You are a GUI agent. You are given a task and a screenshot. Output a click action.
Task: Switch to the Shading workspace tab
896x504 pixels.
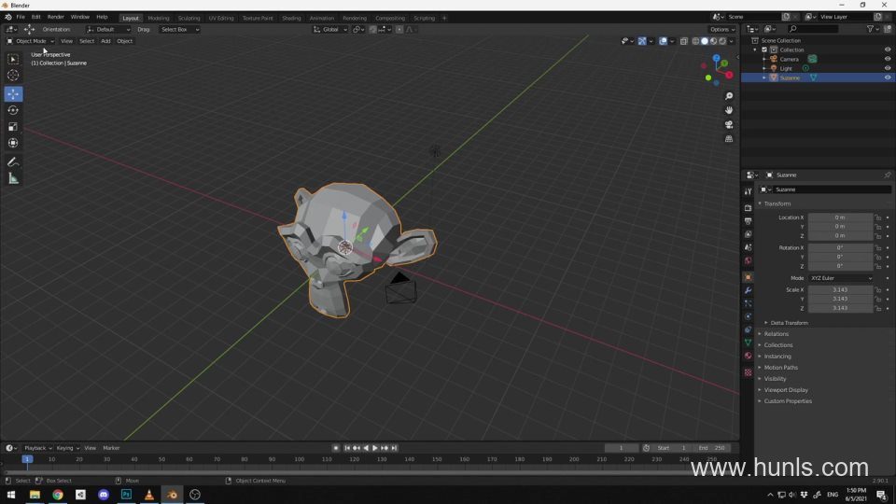coord(291,19)
